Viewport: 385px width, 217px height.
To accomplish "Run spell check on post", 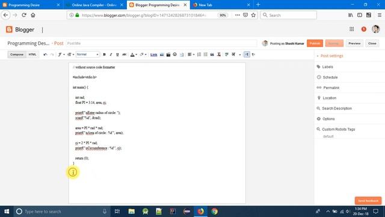I will coord(227,55).
